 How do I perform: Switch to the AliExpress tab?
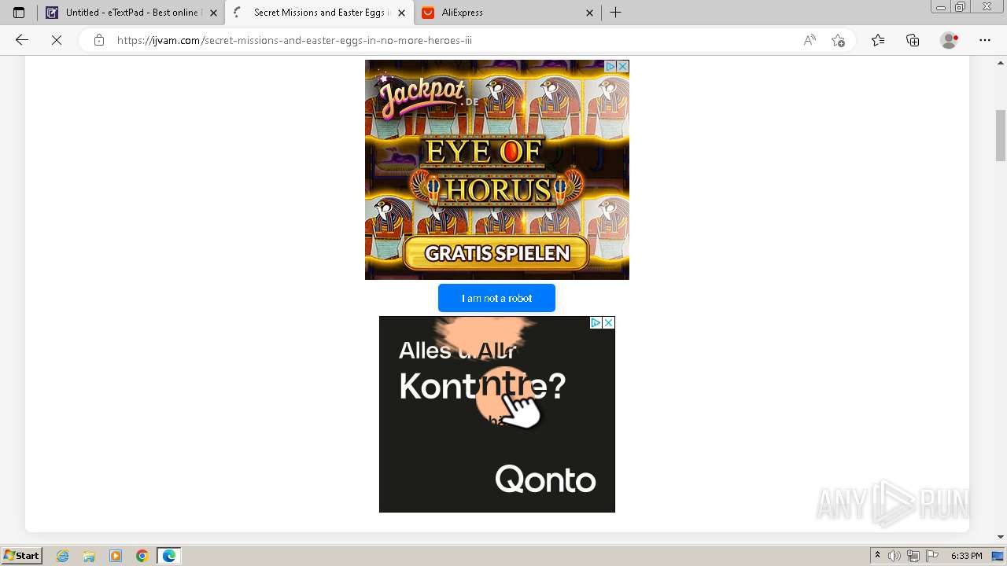coord(507,13)
